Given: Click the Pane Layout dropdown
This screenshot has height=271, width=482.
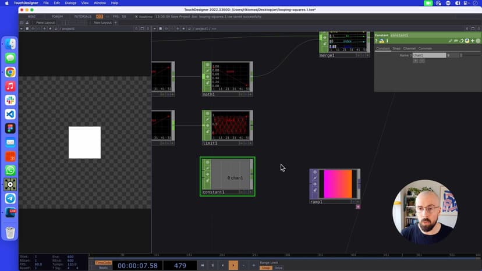Looking at the screenshot, I should [45, 23].
